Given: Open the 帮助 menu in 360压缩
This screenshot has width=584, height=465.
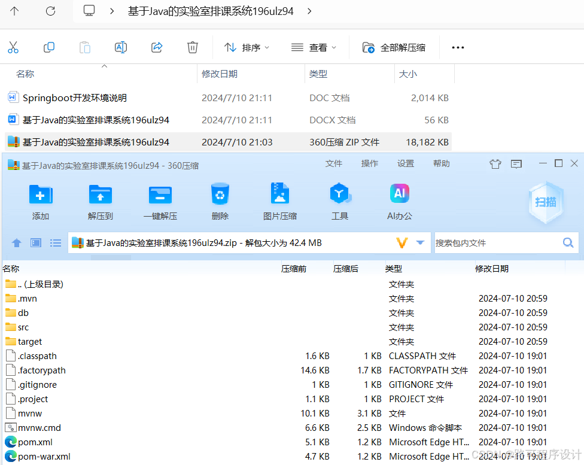Looking at the screenshot, I should (442, 163).
